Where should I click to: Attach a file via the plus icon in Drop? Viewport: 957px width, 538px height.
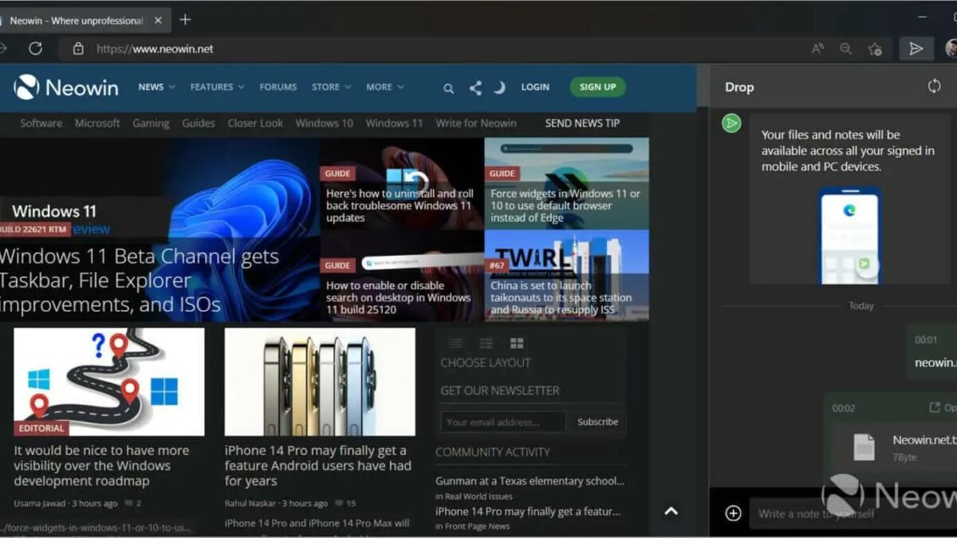733,513
